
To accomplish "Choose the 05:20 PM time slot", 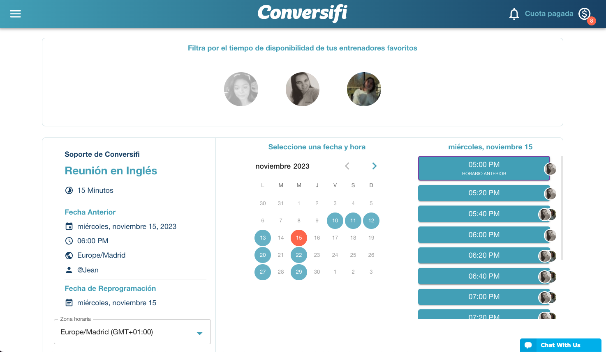I will point(483,193).
